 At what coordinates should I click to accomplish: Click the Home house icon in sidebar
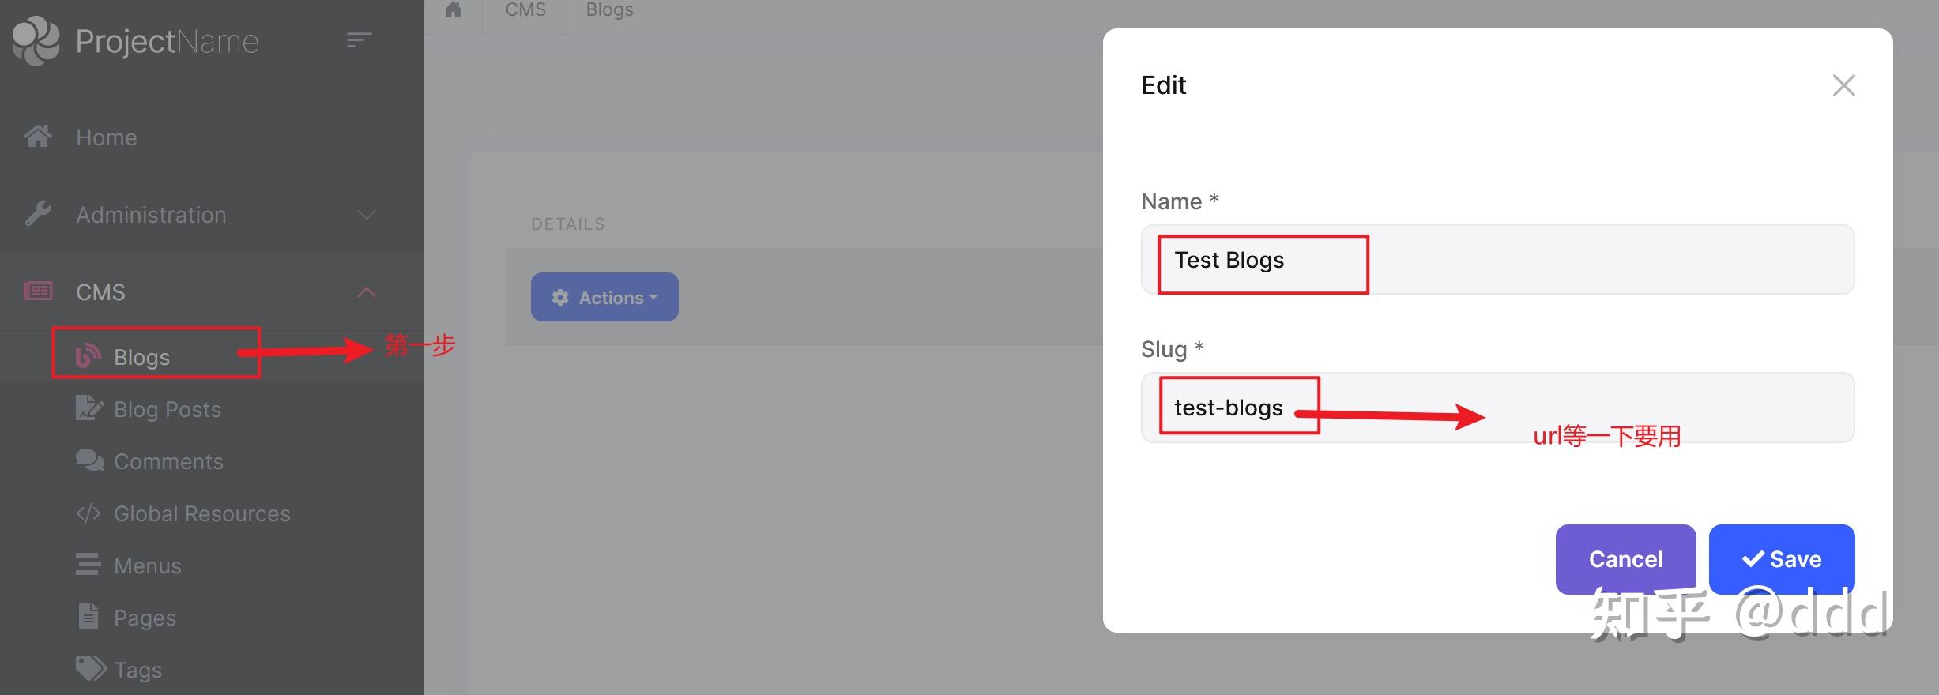tap(38, 137)
